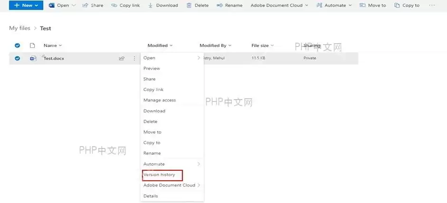This screenshot has height=203, width=447.
Task: Click Move to in the top toolbar
Action: 372,5
